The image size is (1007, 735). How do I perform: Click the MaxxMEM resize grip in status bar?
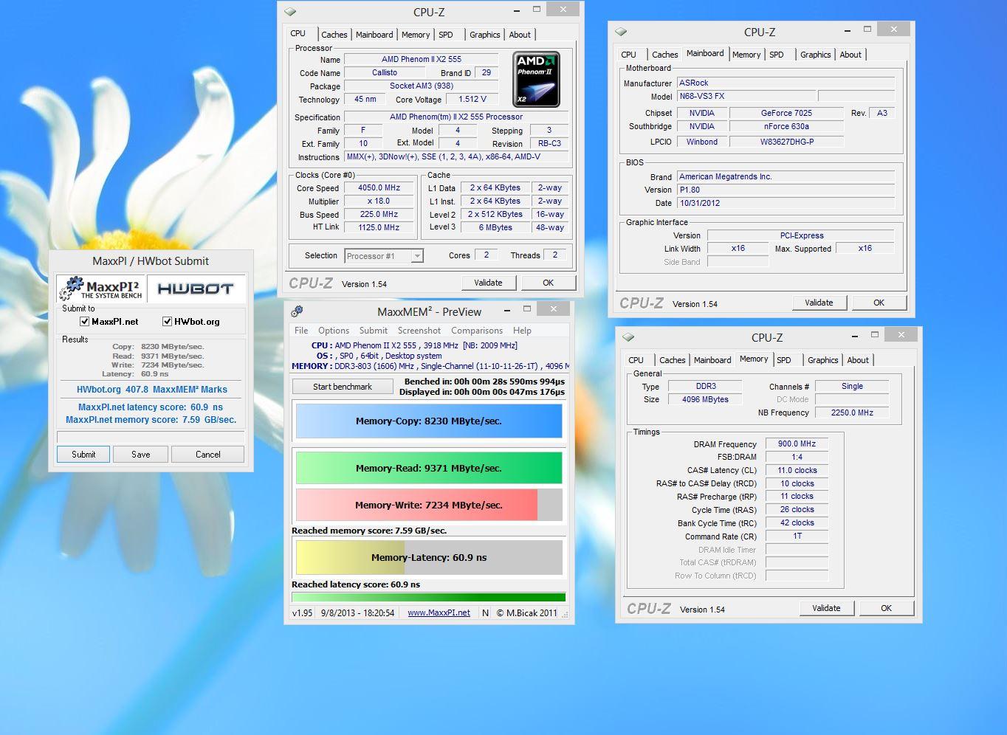[x=565, y=614]
